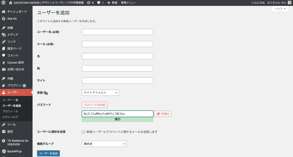Open the role dropdown showing subscriber
The height and width of the screenshot is (157, 293).
(x=104, y=144)
